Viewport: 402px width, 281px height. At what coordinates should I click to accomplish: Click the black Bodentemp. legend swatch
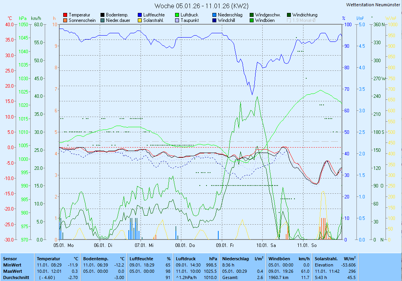coord(102,15)
